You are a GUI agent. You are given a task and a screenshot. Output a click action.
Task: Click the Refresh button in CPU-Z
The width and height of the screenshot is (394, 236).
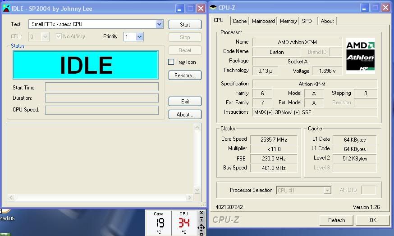click(336, 220)
